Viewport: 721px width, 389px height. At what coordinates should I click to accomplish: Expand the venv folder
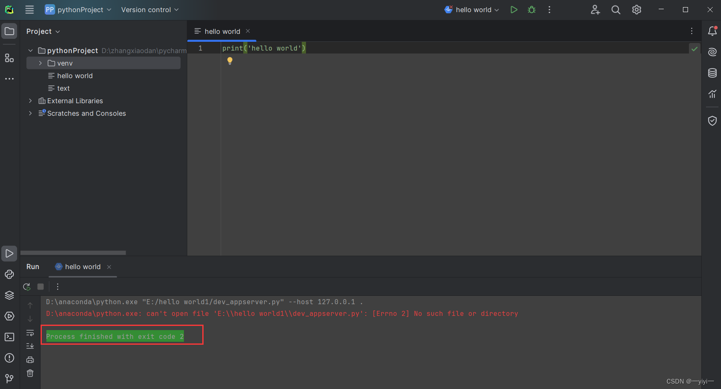click(40, 63)
